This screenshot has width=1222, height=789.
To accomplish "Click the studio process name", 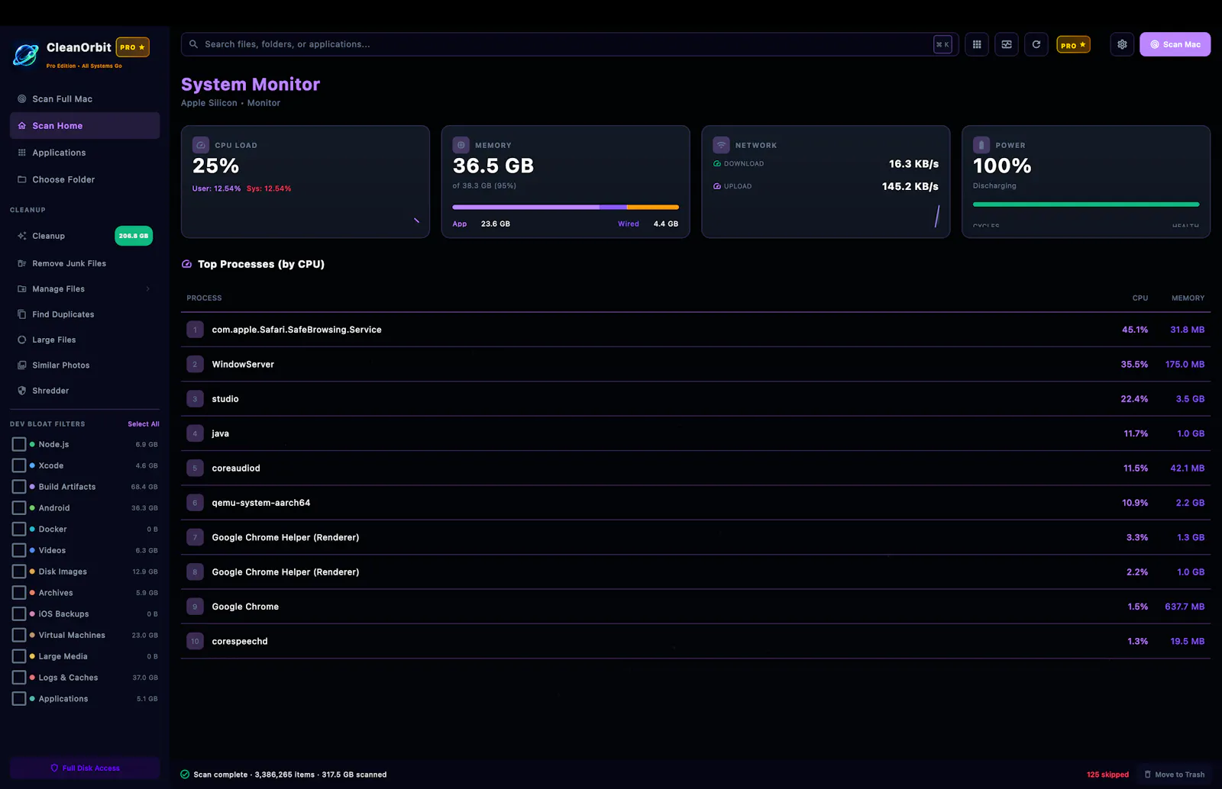I will point(225,399).
